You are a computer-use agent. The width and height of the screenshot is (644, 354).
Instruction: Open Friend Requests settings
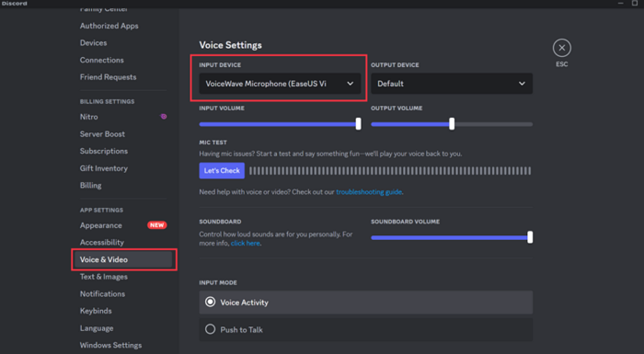108,77
